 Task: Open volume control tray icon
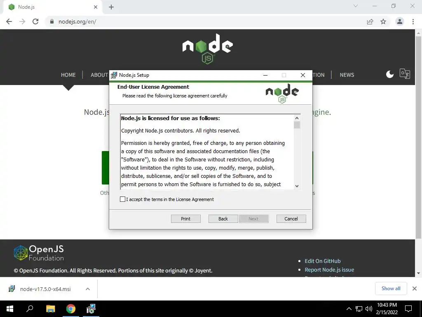tap(369, 309)
